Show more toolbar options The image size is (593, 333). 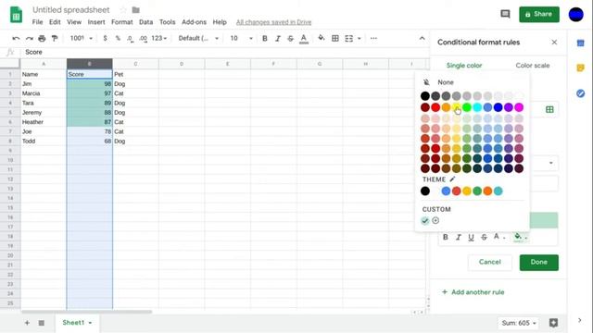pos(373,38)
